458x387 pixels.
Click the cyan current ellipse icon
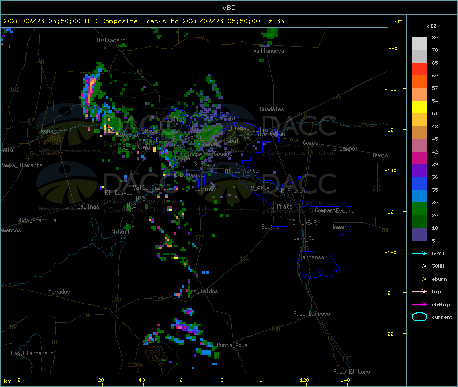click(419, 317)
